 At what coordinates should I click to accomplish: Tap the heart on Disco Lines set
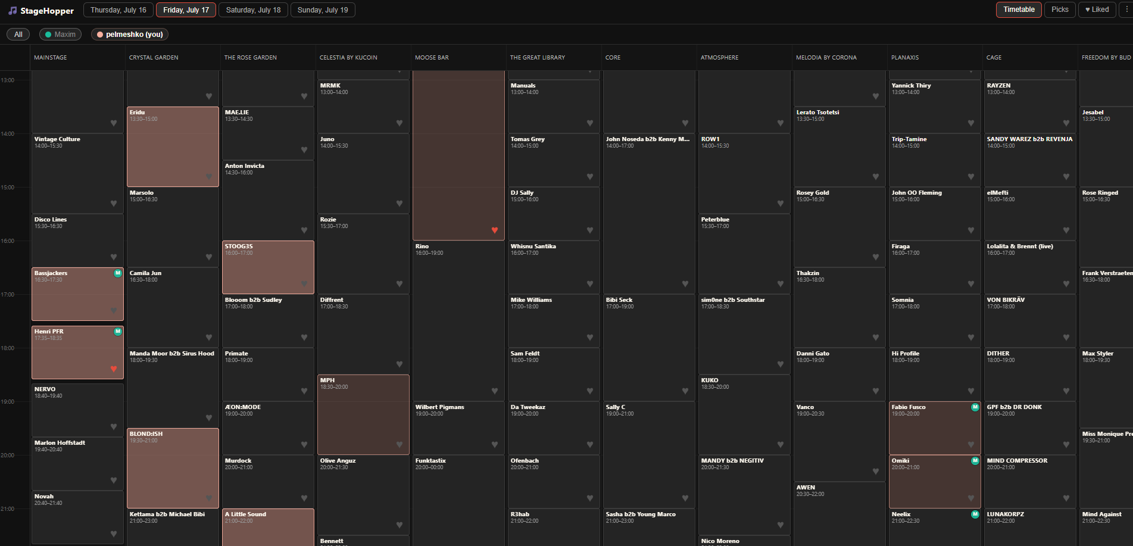point(114,257)
